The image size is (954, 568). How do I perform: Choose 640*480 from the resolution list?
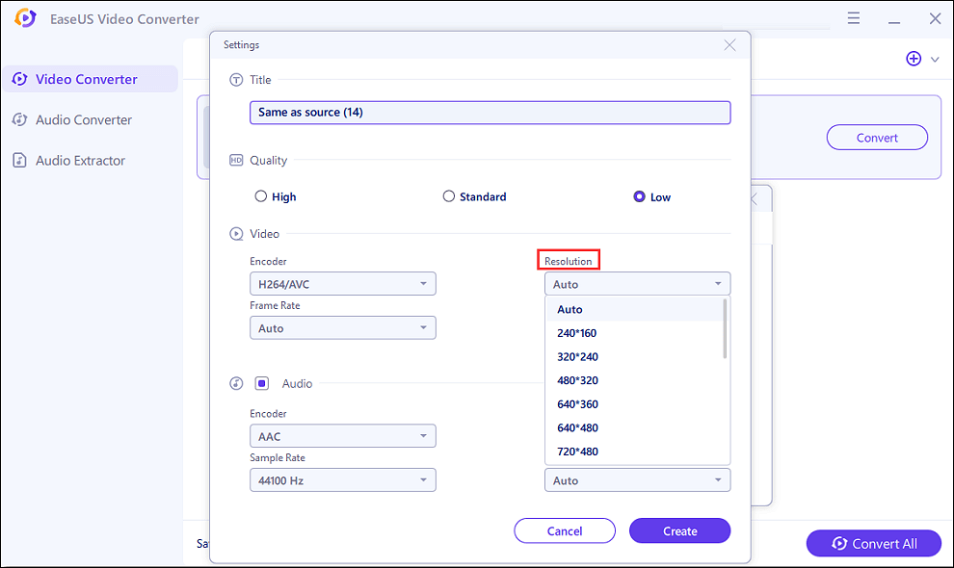click(x=577, y=427)
